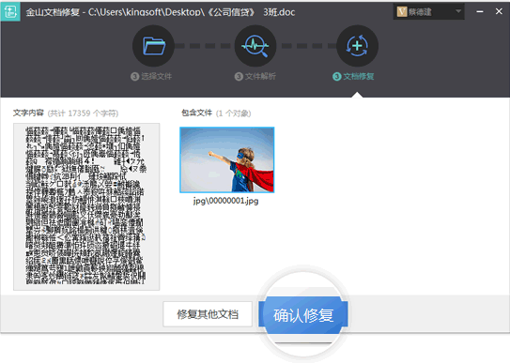This screenshot has height=363, width=510.
Task: Switch to the 文件解析 step label
Action: point(260,77)
